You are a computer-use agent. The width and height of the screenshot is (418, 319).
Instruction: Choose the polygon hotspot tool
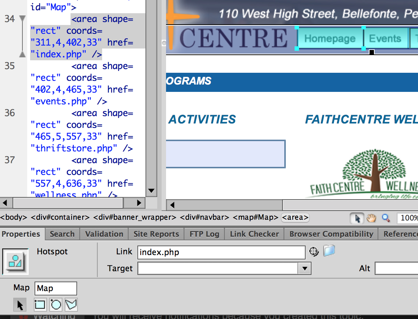[x=71, y=305]
